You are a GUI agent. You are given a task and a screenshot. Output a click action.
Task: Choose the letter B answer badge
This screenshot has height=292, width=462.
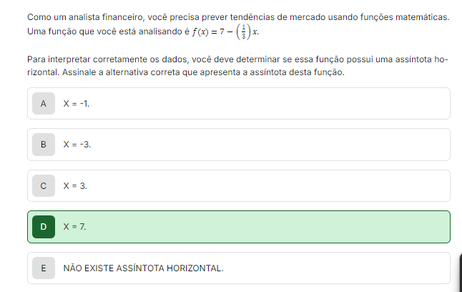pyautogui.click(x=44, y=145)
